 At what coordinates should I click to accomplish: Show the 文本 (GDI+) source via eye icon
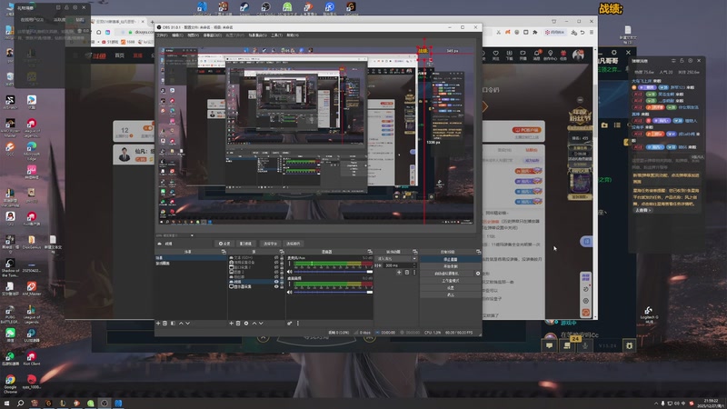[x=276, y=257]
